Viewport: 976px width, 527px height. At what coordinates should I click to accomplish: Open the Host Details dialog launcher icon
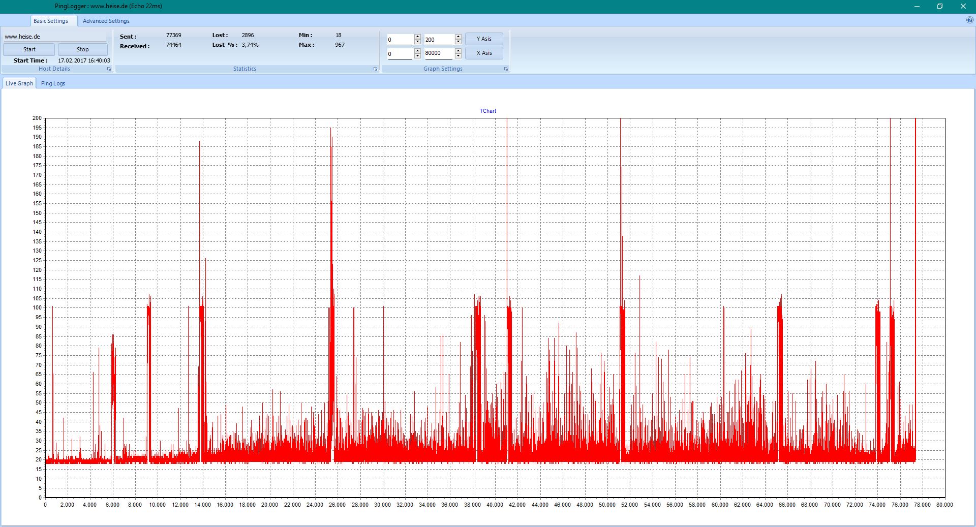(109, 69)
